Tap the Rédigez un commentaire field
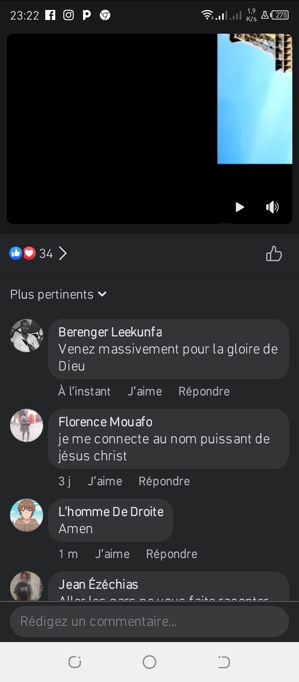 pyautogui.click(x=149, y=621)
